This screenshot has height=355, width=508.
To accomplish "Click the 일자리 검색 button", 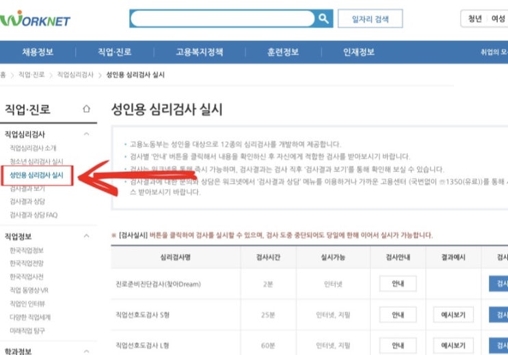I will (x=371, y=18).
